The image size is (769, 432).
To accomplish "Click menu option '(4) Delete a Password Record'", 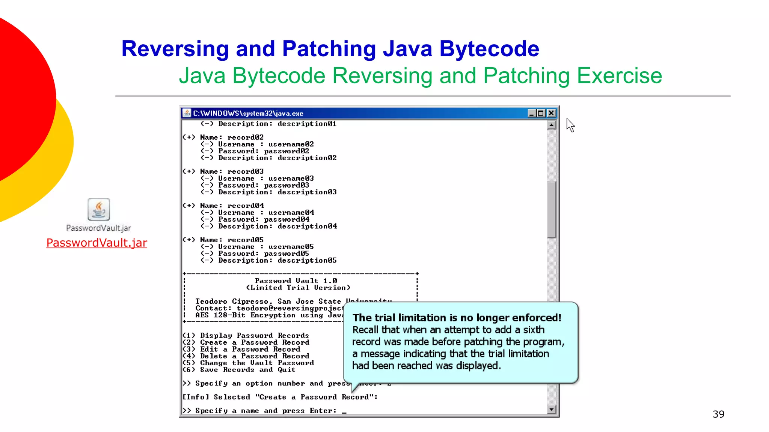I will [246, 356].
